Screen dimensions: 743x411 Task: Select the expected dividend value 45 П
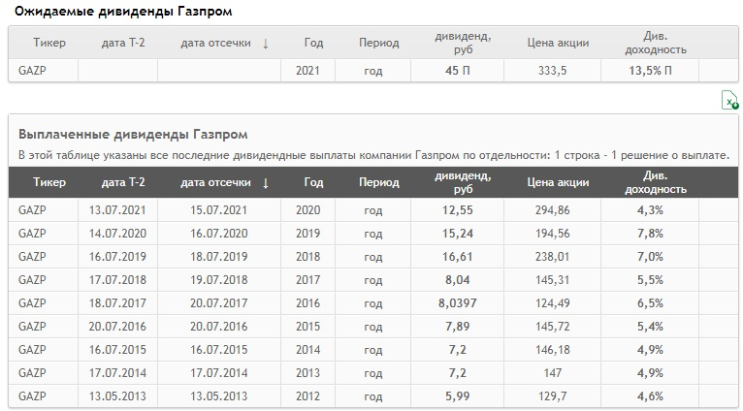click(x=457, y=71)
